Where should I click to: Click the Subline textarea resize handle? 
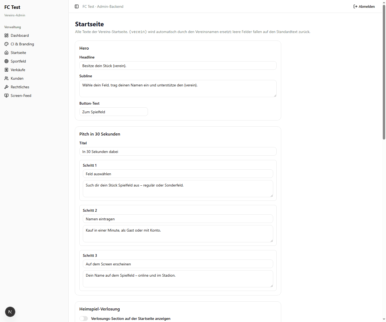(275, 96)
